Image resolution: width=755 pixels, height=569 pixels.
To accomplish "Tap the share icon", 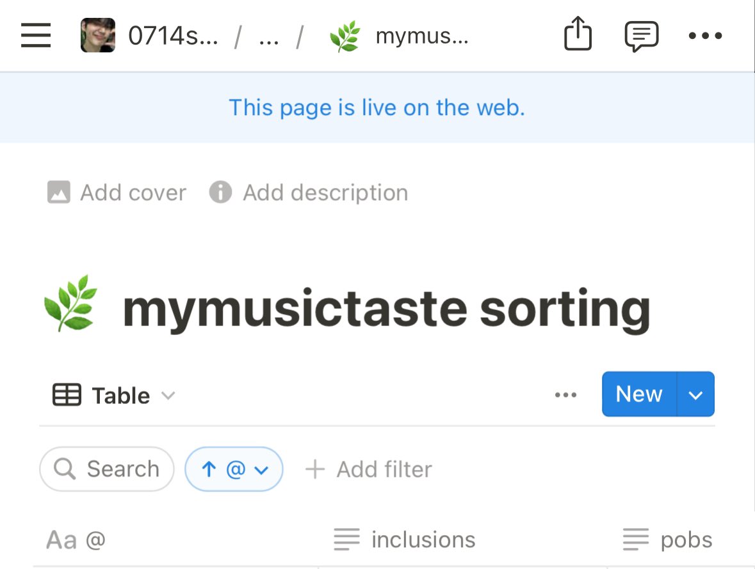I will tap(578, 34).
